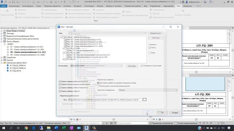234x131 pixels.
Task: Toggle Скрыть границы обрезки checkbox
Action: [x=60, y=91]
